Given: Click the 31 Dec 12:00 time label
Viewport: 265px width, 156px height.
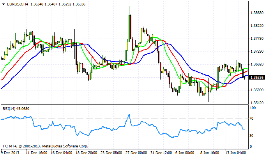Looking at the screenshot, I should click(x=161, y=153).
